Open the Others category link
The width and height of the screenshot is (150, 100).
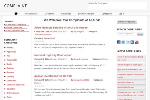105,59
